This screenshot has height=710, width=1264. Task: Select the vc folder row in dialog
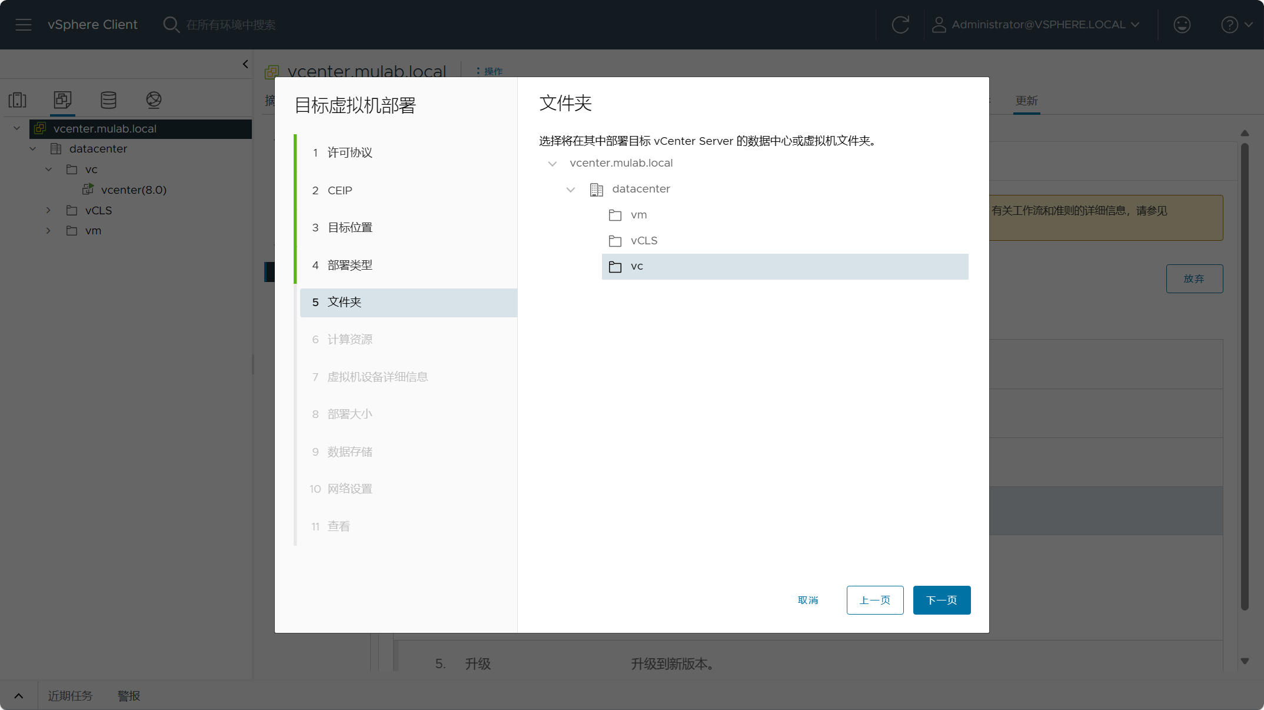coord(785,267)
